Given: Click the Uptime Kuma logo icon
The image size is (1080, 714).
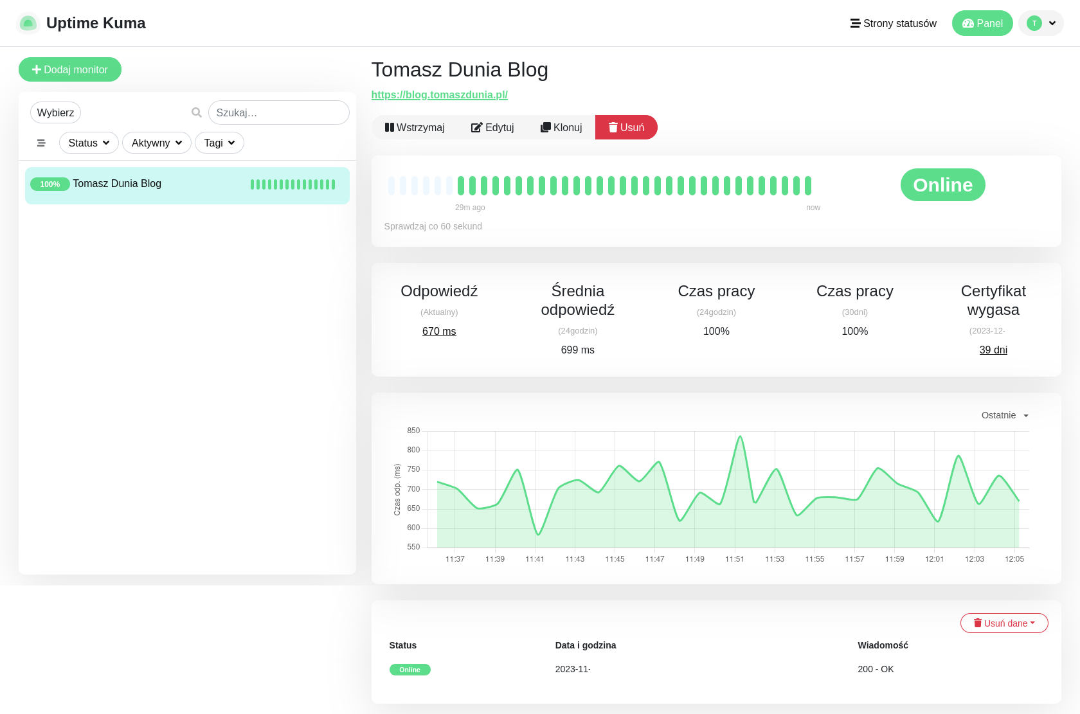Looking at the screenshot, I should click(x=28, y=23).
